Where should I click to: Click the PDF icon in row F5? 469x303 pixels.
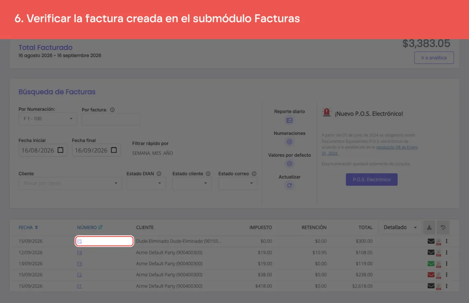438,242
